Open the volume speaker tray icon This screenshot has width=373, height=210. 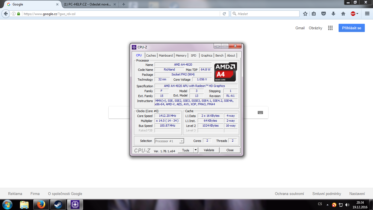point(347,205)
